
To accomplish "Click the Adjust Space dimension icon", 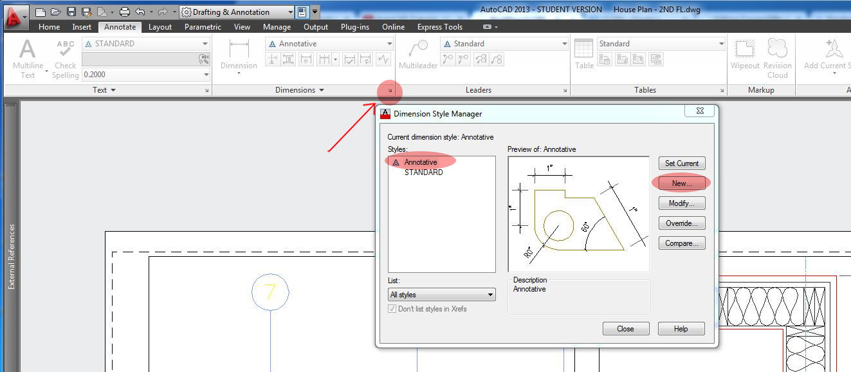I will 288,59.
